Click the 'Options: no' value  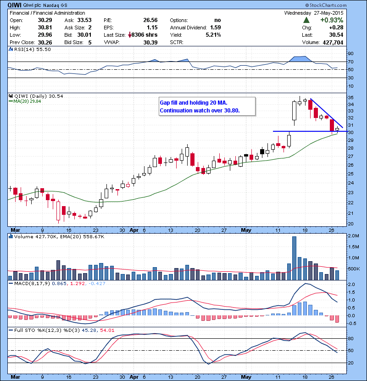[217, 20]
